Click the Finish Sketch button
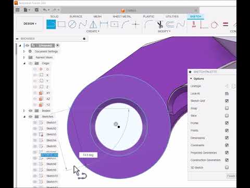The height and width of the screenshot is (188, 250). (x=231, y=176)
